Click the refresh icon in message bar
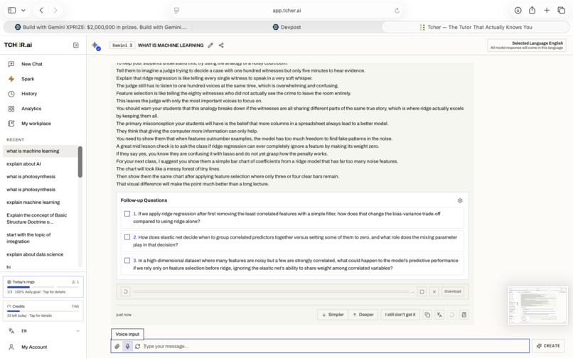 137,347
